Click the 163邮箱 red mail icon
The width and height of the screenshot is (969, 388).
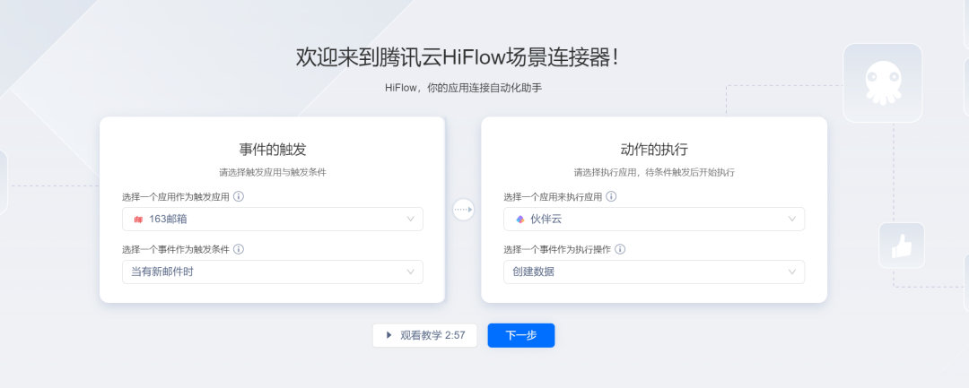[138, 219]
